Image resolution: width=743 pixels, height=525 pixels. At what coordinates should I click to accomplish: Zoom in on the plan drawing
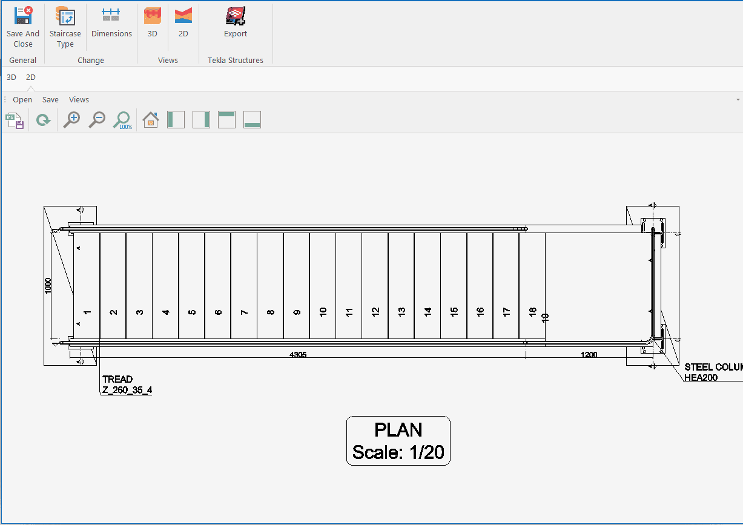coord(72,120)
